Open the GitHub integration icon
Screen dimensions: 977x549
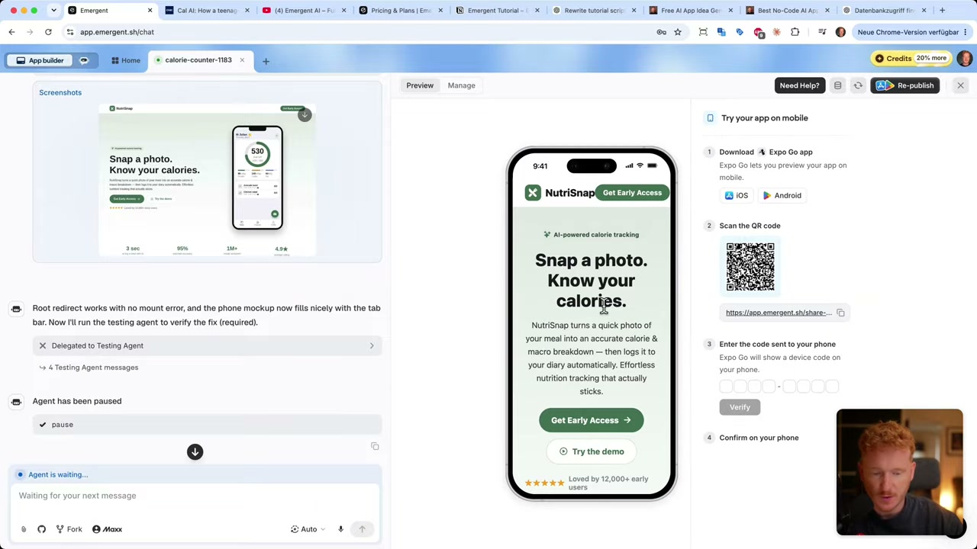click(x=41, y=529)
